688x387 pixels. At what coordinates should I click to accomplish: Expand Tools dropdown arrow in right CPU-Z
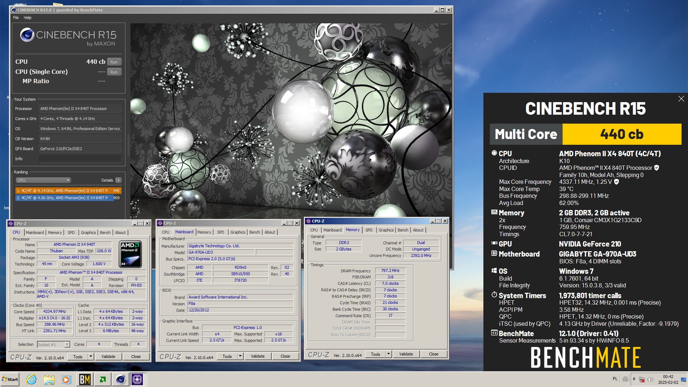[389, 354]
